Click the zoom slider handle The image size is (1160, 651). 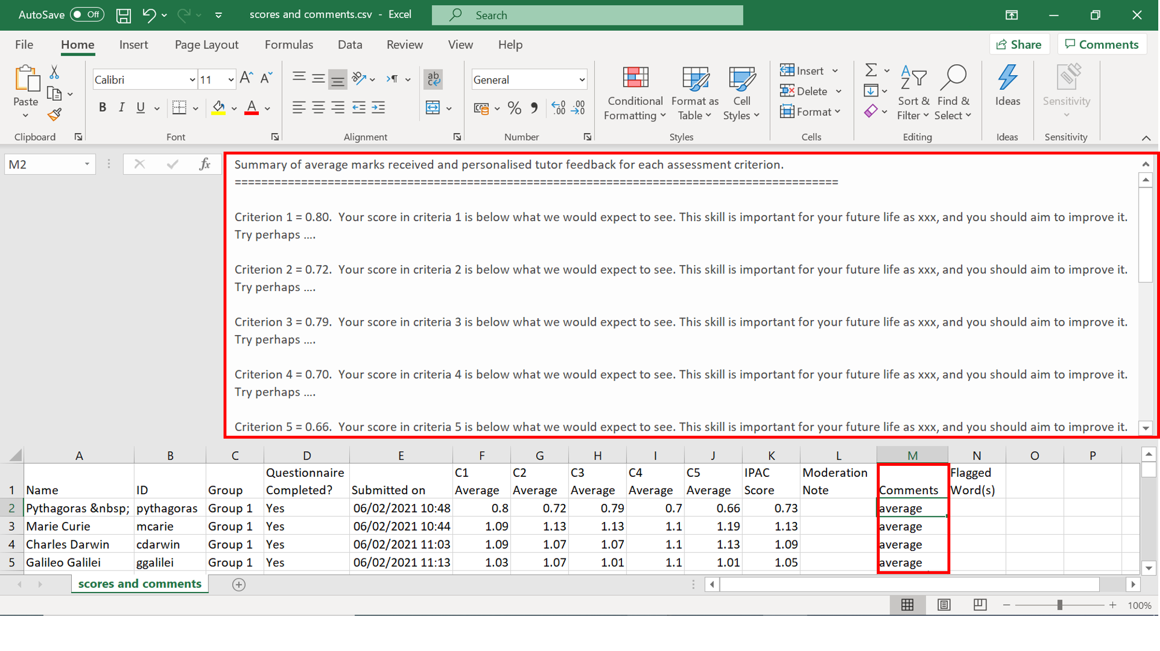(1059, 605)
